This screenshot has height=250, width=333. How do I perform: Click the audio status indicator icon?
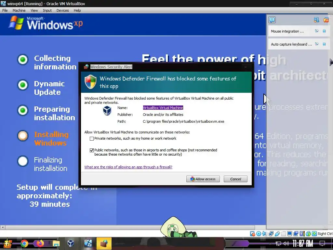coord(265,234)
